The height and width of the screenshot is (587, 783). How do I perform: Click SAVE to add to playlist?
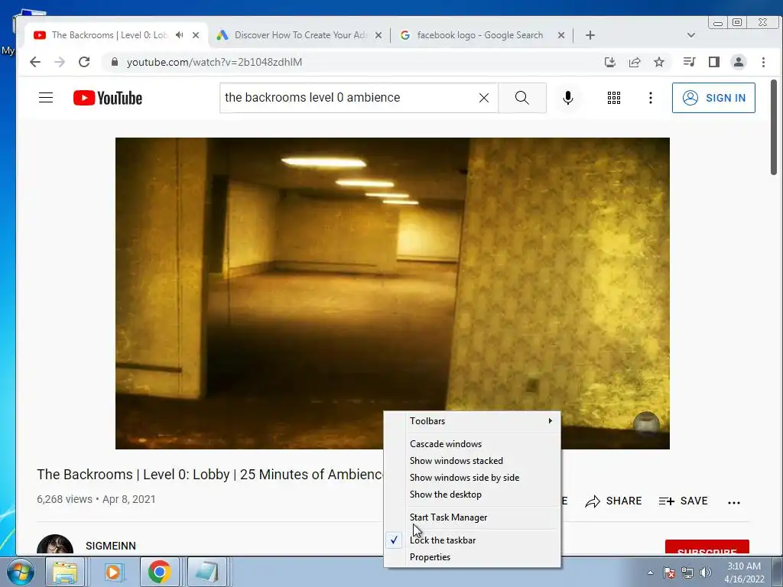coord(683,501)
